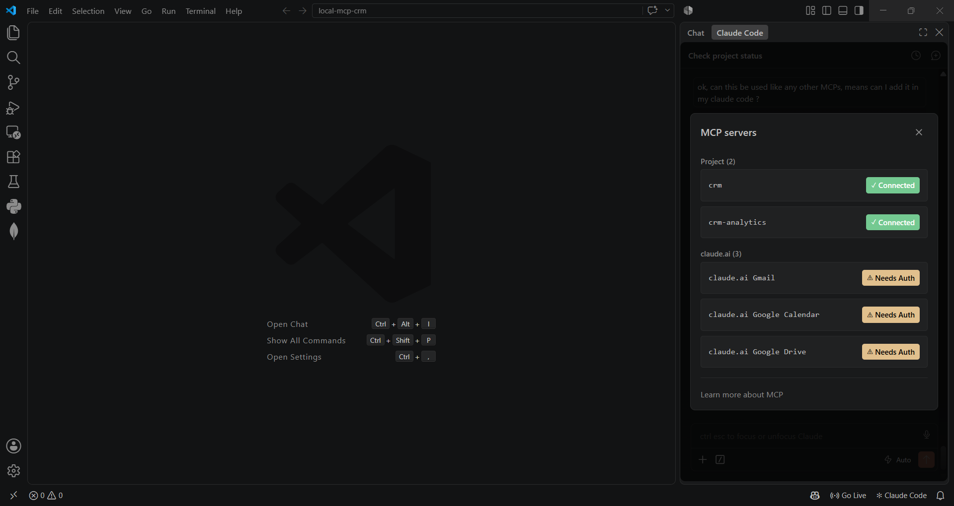Open the Run and Debug view
Viewport: 954px width, 506px height.
pyautogui.click(x=13, y=108)
